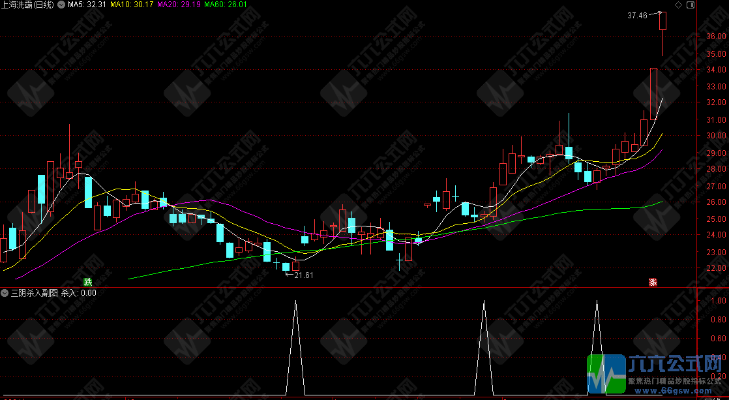Select the yellow MA10: 30.17 label
Viewport: 729px width, 400px height.
tap(132, 5)
